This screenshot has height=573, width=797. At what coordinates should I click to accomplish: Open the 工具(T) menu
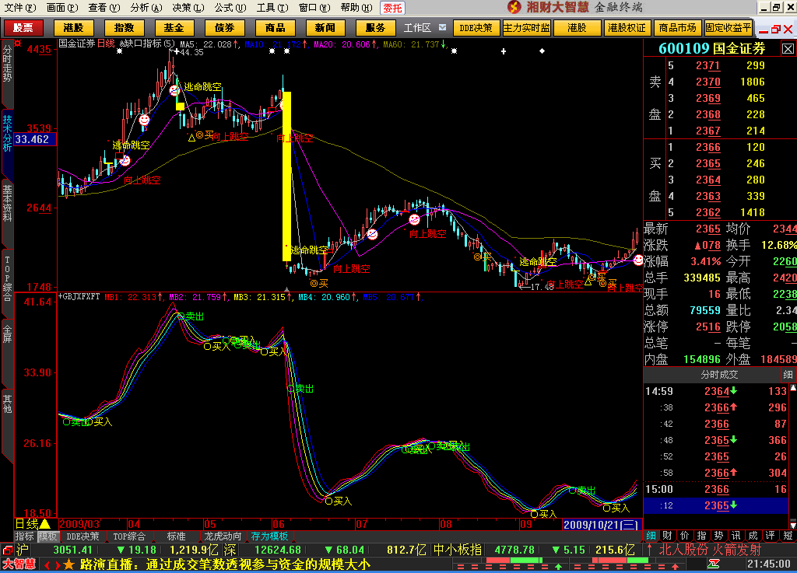tap(272, 8)
